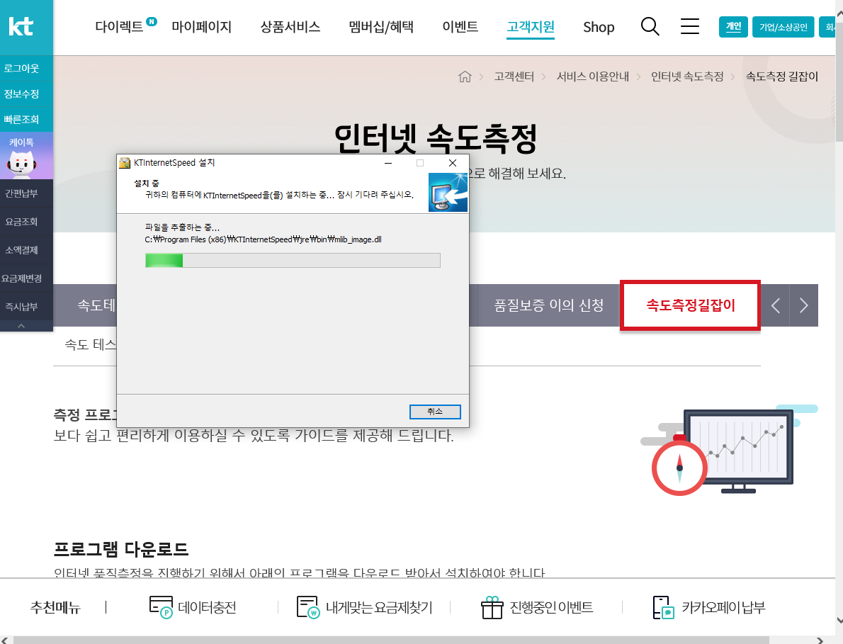Click 취소 button in installer
The height and width of the screenshot is (644, 843).
(x=435, y=411)
